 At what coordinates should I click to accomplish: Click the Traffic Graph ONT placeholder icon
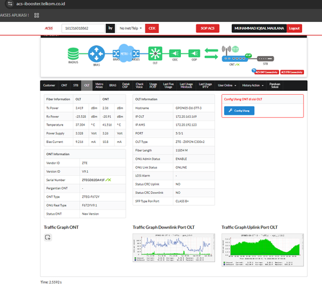click(48, 237)
